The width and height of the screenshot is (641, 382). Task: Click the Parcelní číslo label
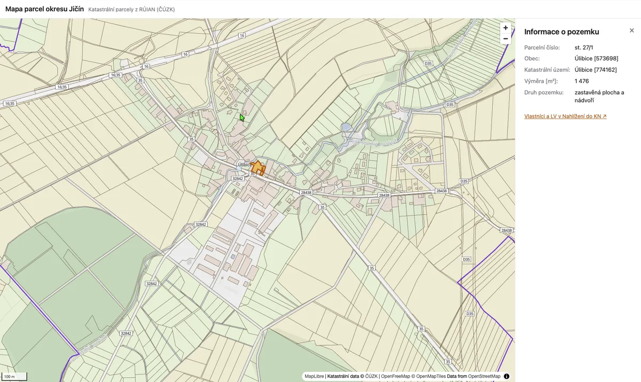542,48
